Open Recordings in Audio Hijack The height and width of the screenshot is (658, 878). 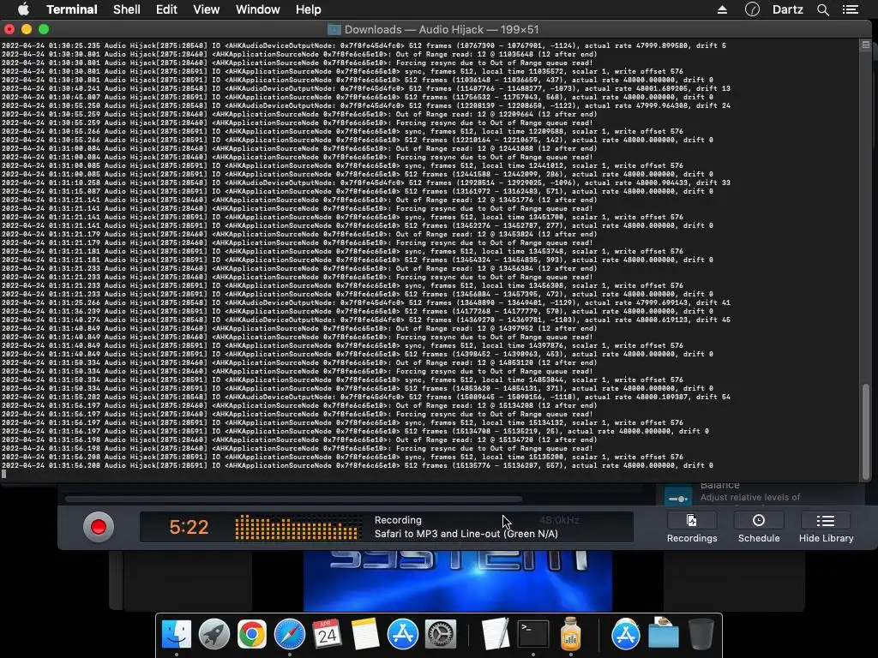click(x=692, y=528)
